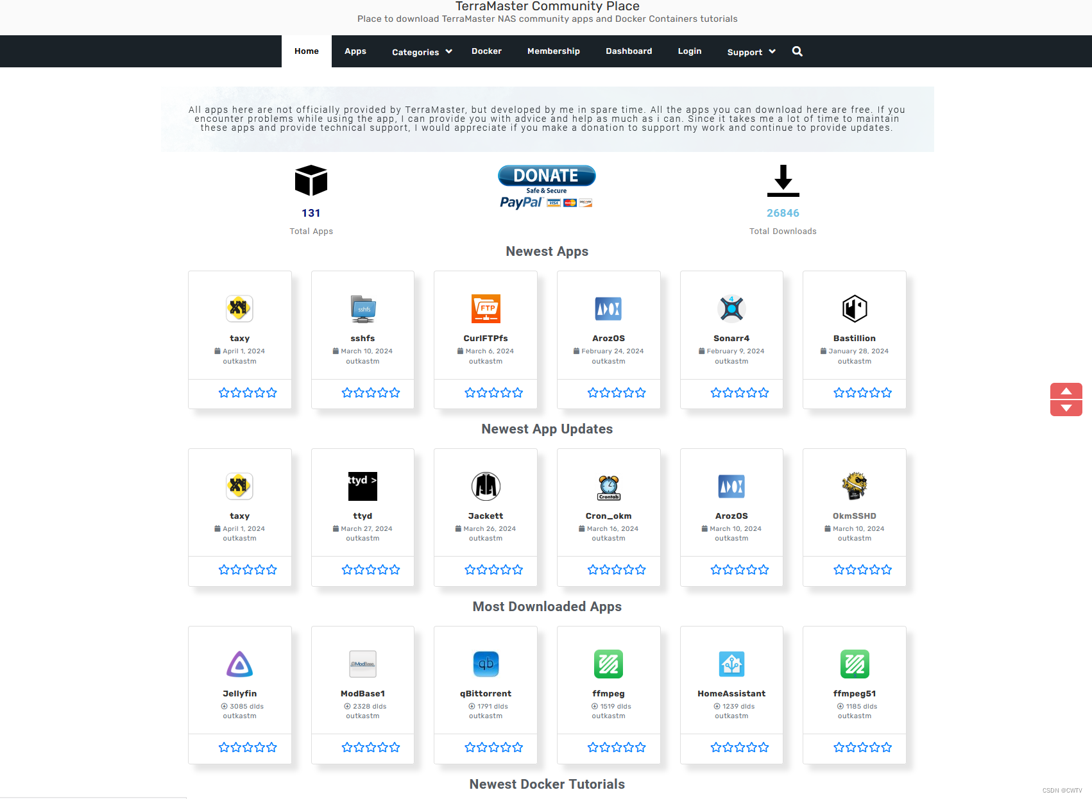Viewport: 1092px width, 799px height.
Task: Click the PayPal Donate button
Action: (547, 187)
